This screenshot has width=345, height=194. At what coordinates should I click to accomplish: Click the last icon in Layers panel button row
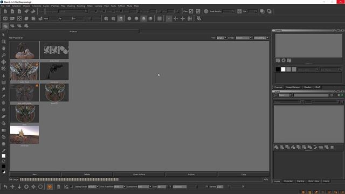(332, 147)
